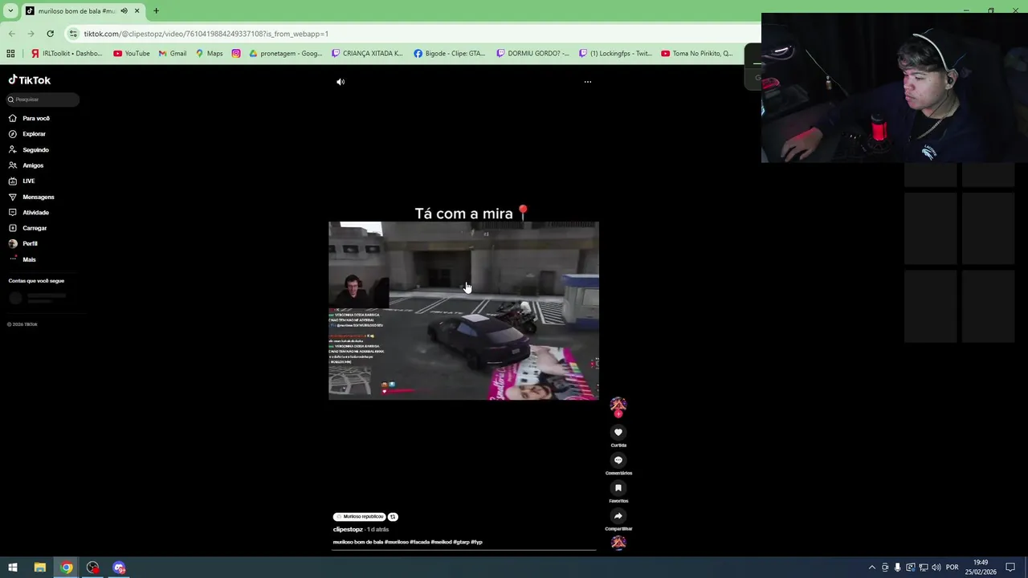Open the 'DORMIU GORDO?' bookmark
The image size is (1028, 578).
(x=532, y=54)
